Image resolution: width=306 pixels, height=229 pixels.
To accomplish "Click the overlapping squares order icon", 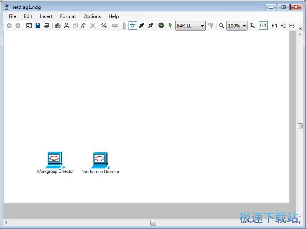I will [150, 26].
